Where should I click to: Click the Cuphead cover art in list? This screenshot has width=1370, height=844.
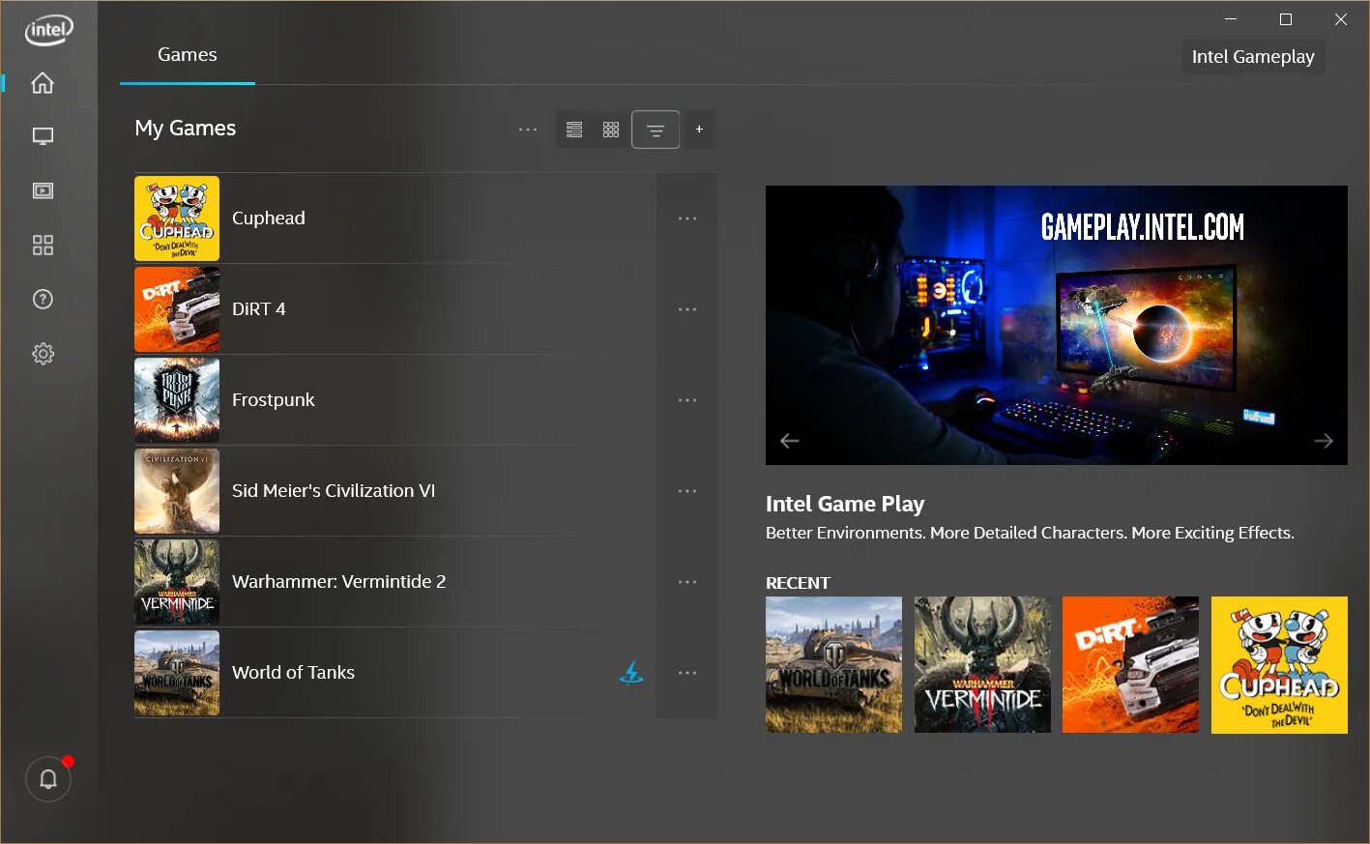tap(177, 218)
